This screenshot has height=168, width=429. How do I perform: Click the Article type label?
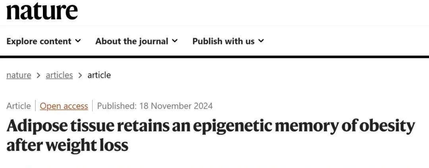[19, 106]
